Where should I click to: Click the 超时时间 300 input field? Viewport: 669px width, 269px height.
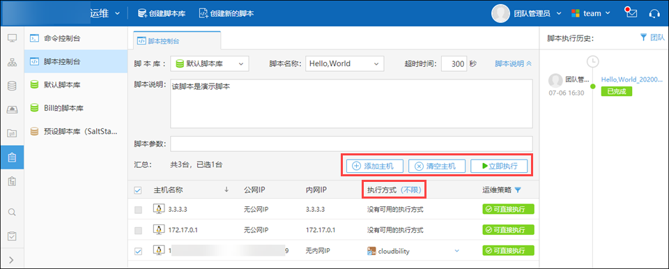pos(454,63)
